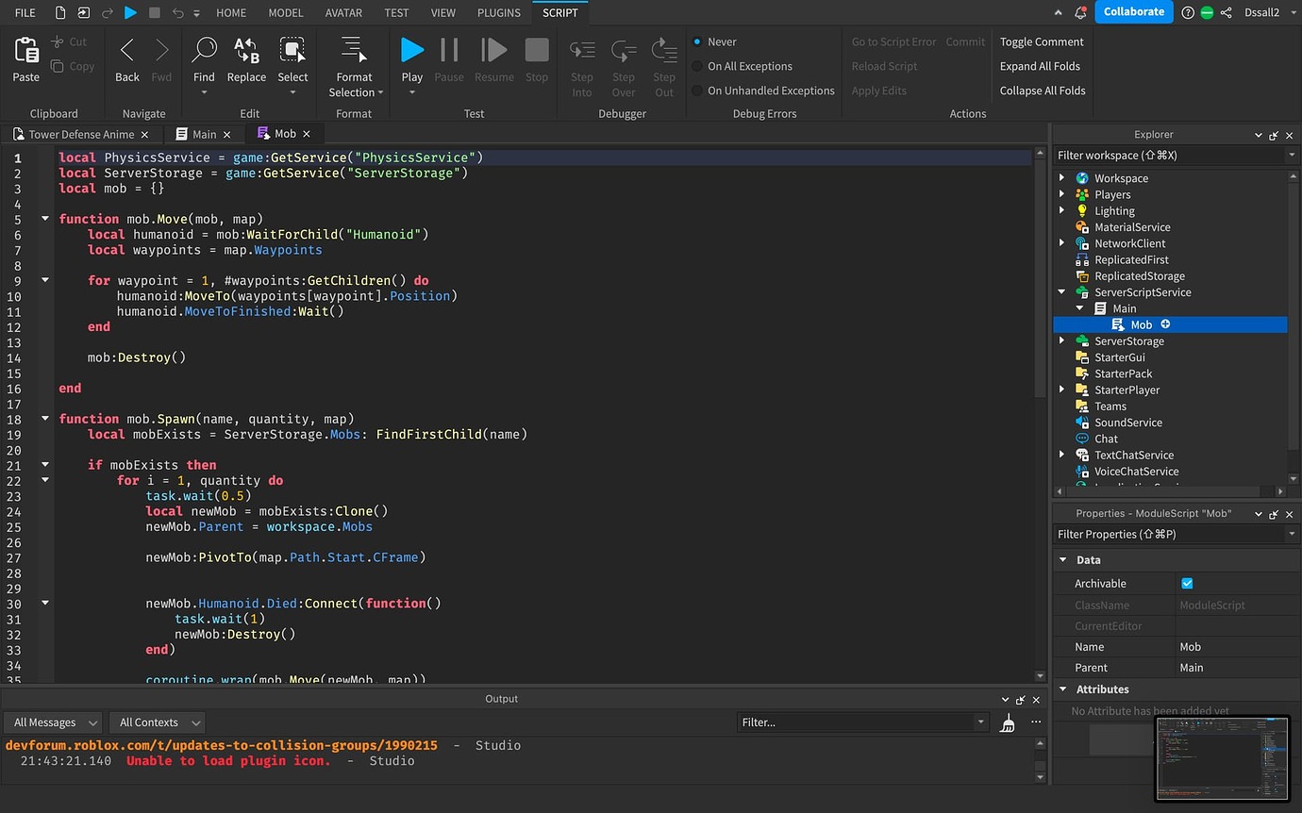Open the PLUGINS ribbon tab
The height and width of the screenshot is (813, 1302).
pos(498,12)
